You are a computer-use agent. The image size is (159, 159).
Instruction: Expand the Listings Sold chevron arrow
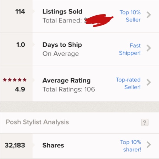(149, 15)
